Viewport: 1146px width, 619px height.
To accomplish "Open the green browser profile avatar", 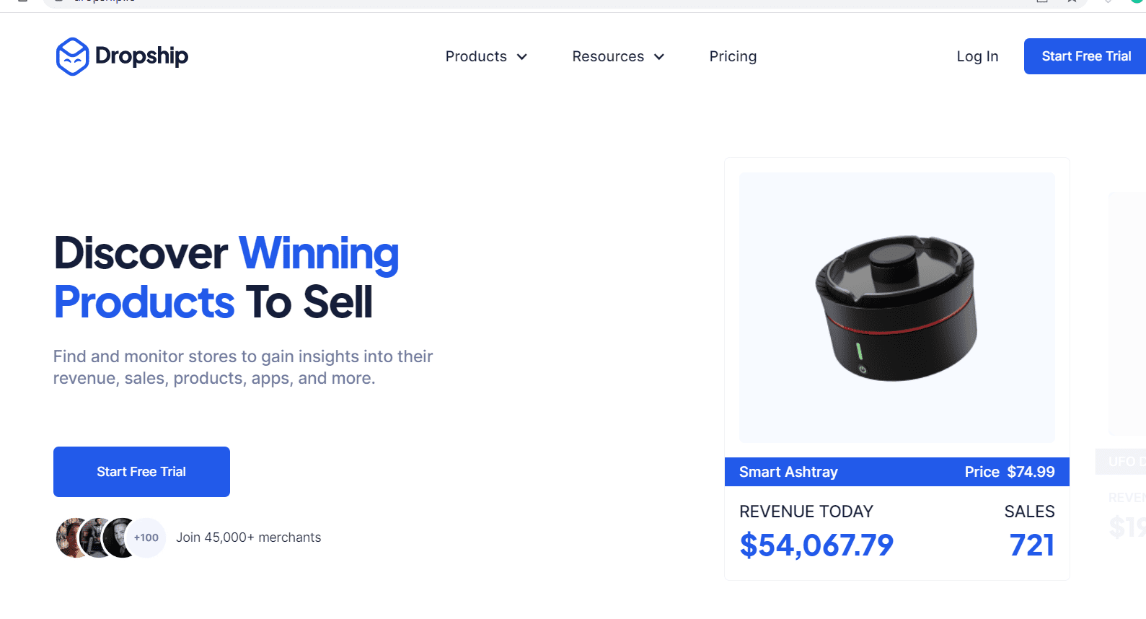I will (x=1137, y=1).
